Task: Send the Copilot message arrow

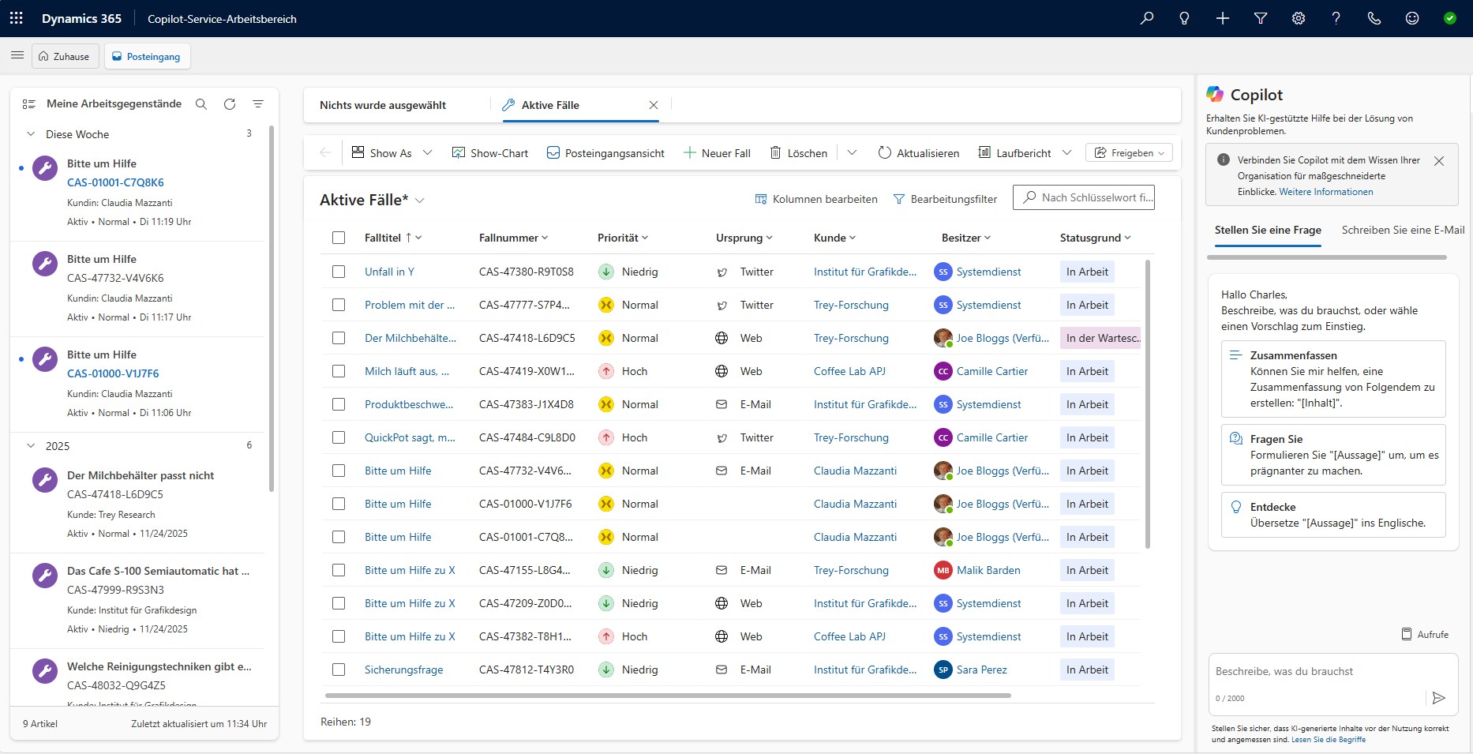Action: point(1438,698)
